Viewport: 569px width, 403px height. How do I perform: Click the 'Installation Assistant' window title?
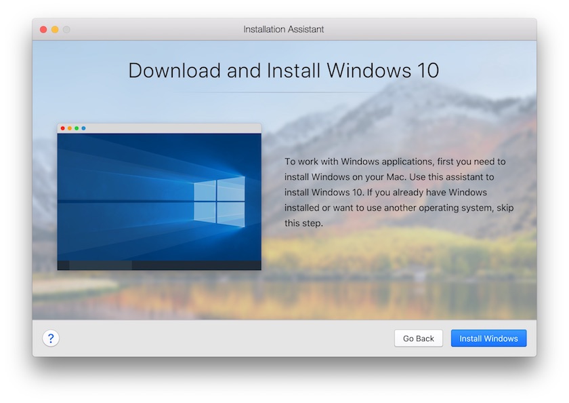[283, 29]
